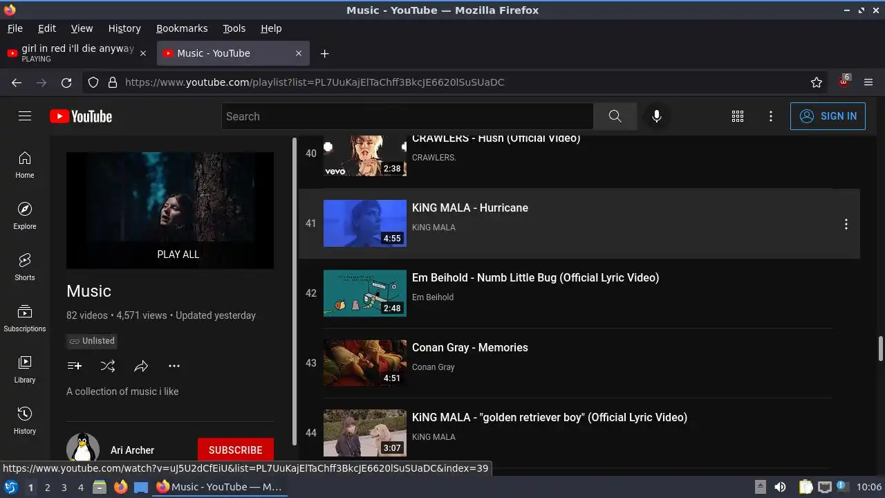Open the system start menu
This screenshot has height=498, width=885.
pos(10,487)
